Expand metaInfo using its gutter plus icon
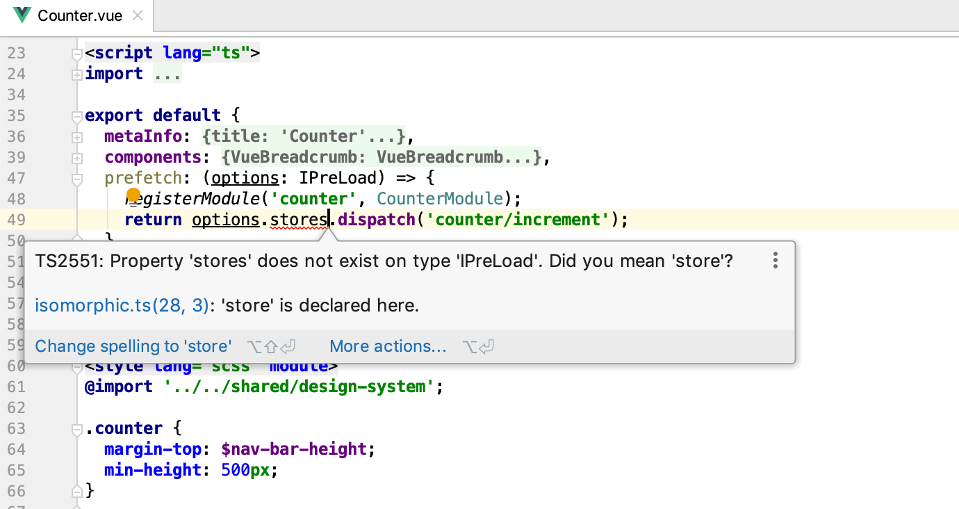Viewport: 959px width, 509px height. (77, 137)
